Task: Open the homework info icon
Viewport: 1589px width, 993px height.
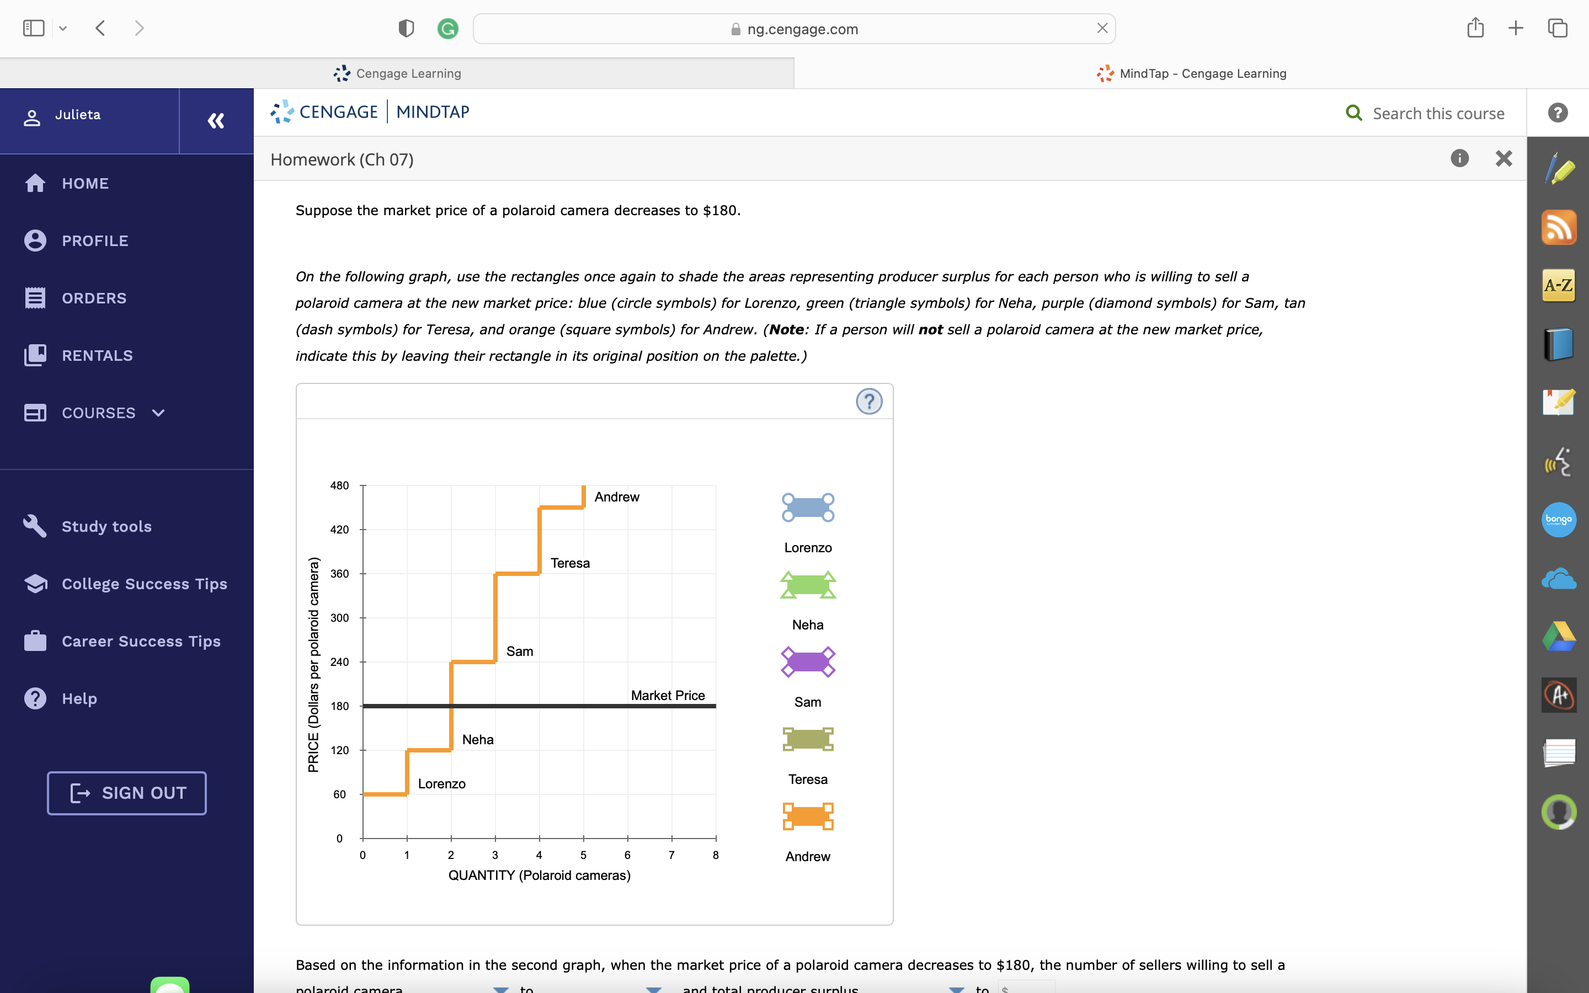Action: [1459, 158]
